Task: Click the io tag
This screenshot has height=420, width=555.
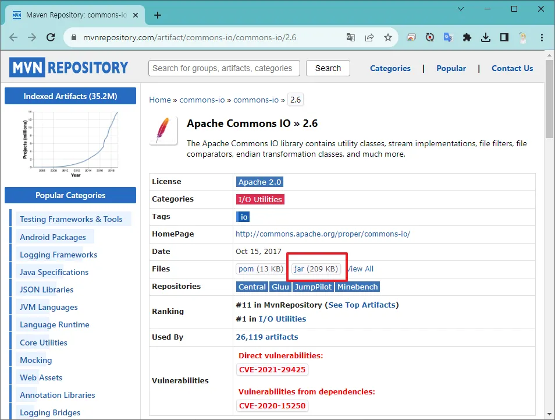Action: tap(244, 217)
